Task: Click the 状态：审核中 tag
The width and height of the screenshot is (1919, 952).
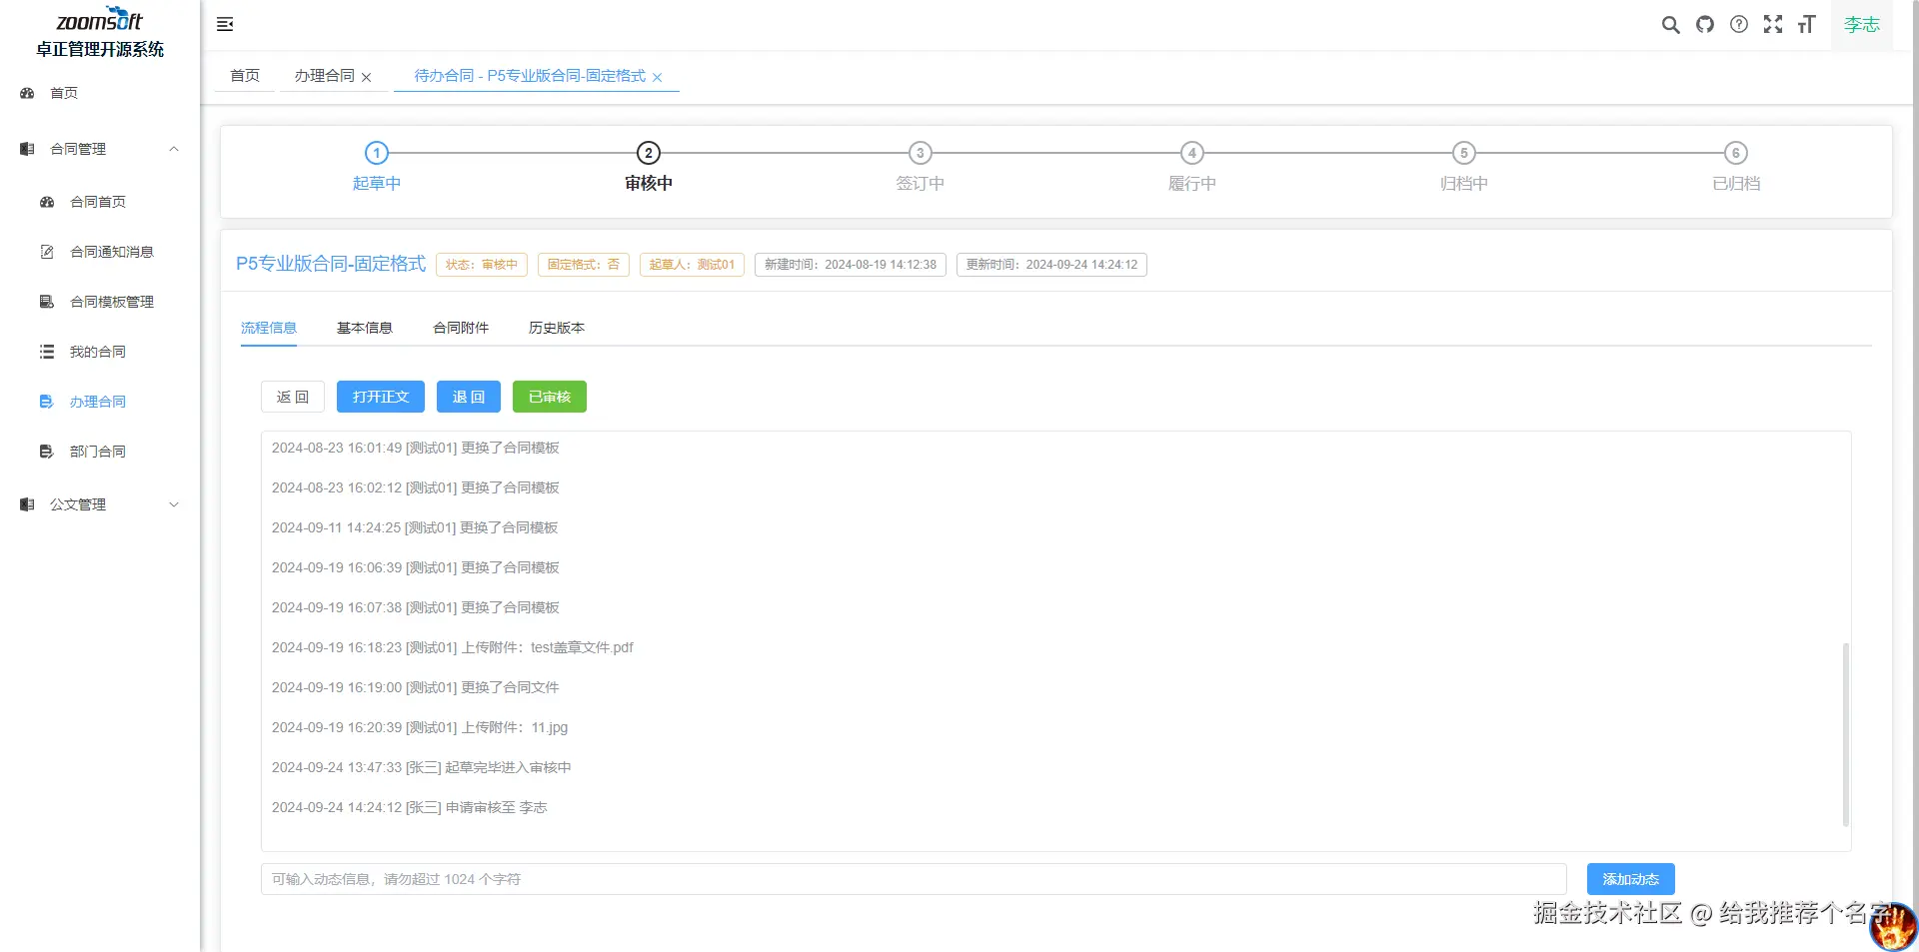Action: (482, 265)
